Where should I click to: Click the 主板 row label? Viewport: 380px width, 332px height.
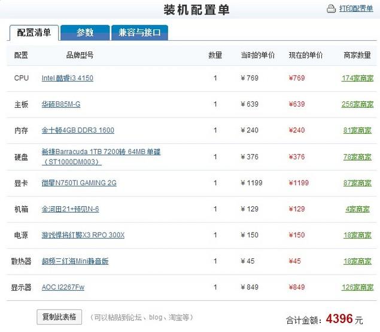click(22, 104)
